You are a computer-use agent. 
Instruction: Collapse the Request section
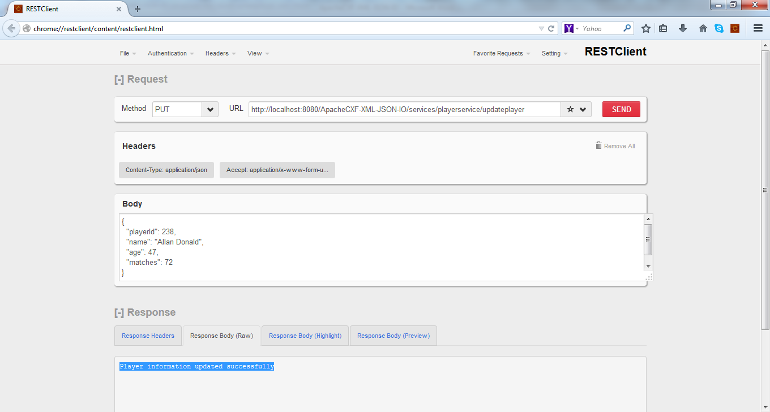tap(119, 80)
